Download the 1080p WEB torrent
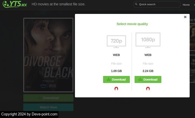Image resolution: width=195 pixels, height=118 pixels. (148, 80)
